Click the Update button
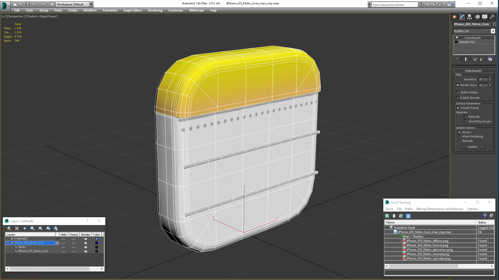Viewport: 499px width, 280px height. (472, 147)
